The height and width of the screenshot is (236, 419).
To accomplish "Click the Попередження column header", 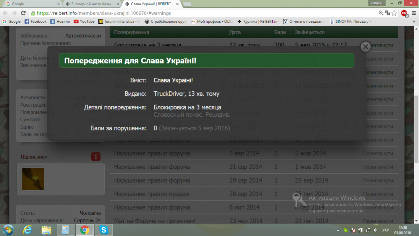I will point(132,32).
